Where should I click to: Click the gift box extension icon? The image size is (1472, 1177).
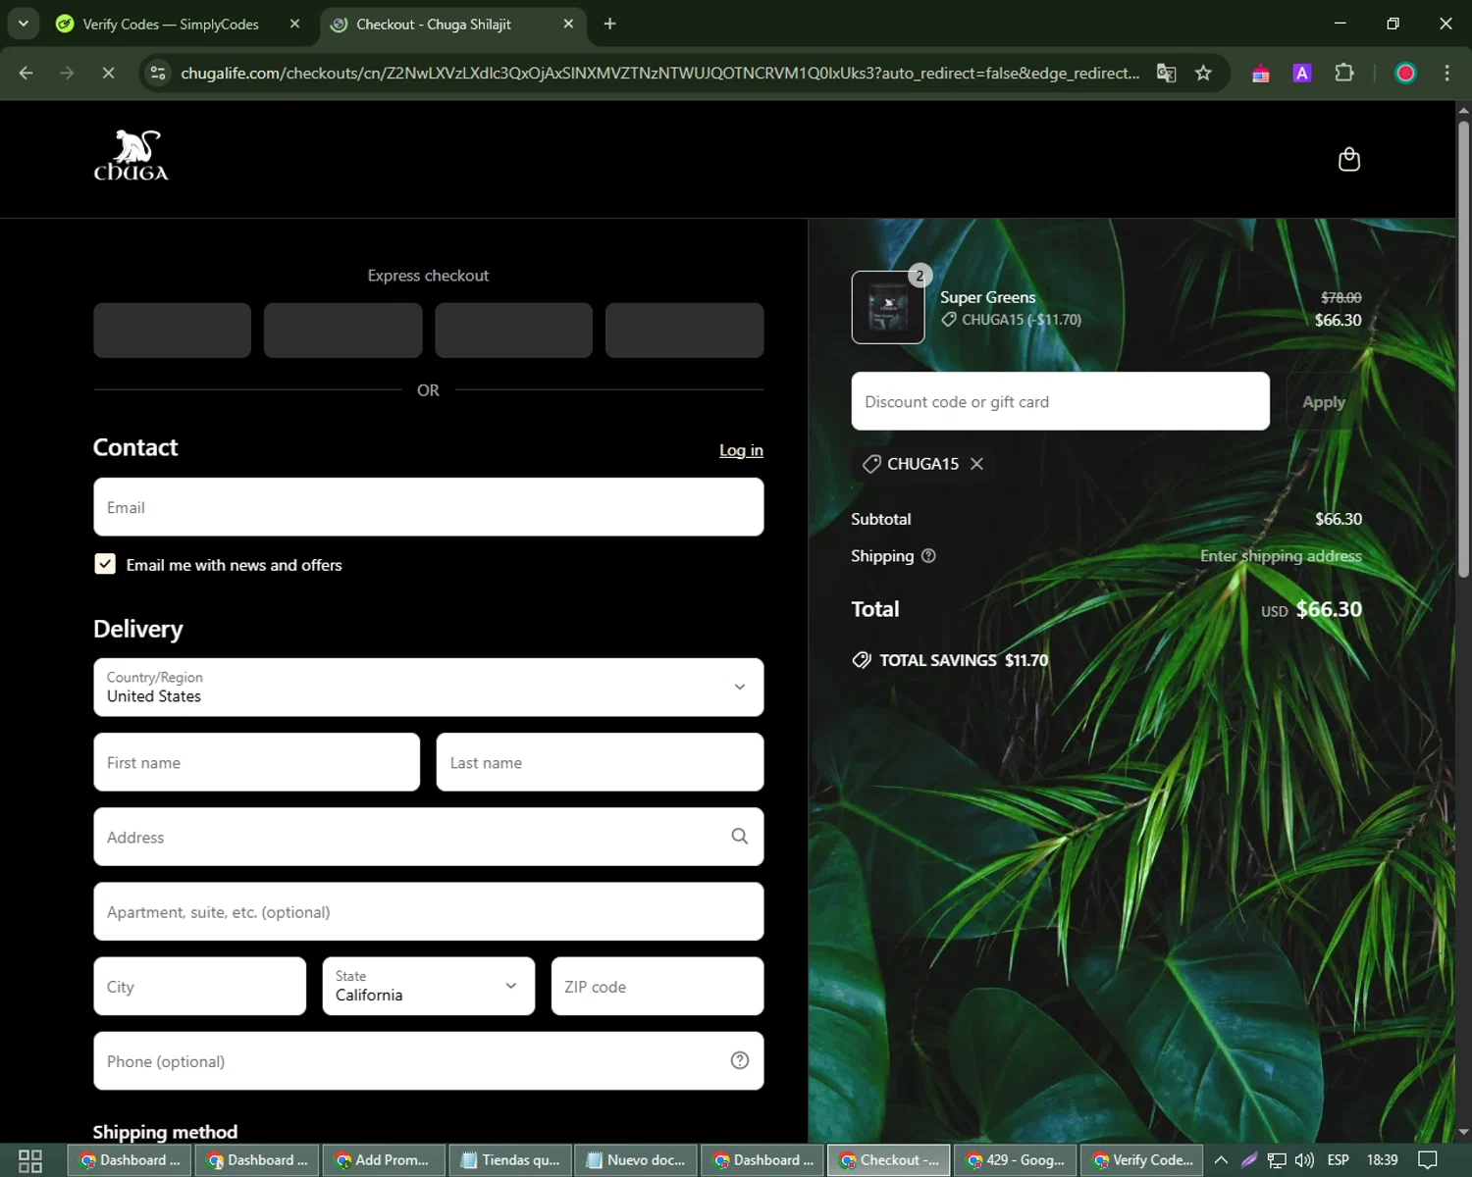coord(1261,74)
